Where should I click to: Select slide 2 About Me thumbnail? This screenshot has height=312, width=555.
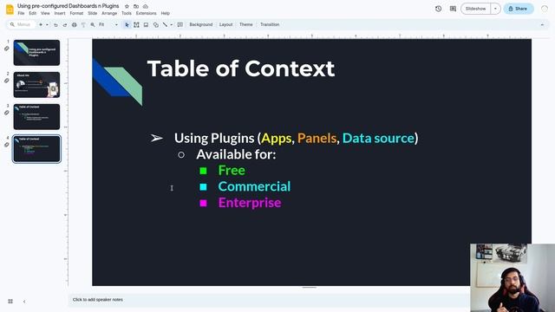[36, 85]
